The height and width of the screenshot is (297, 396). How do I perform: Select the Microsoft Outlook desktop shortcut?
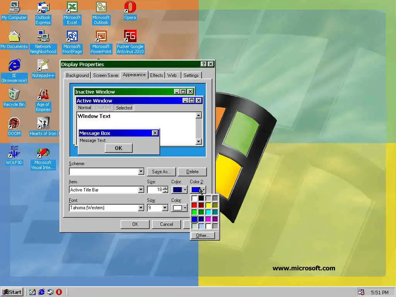tap(101, 13)
